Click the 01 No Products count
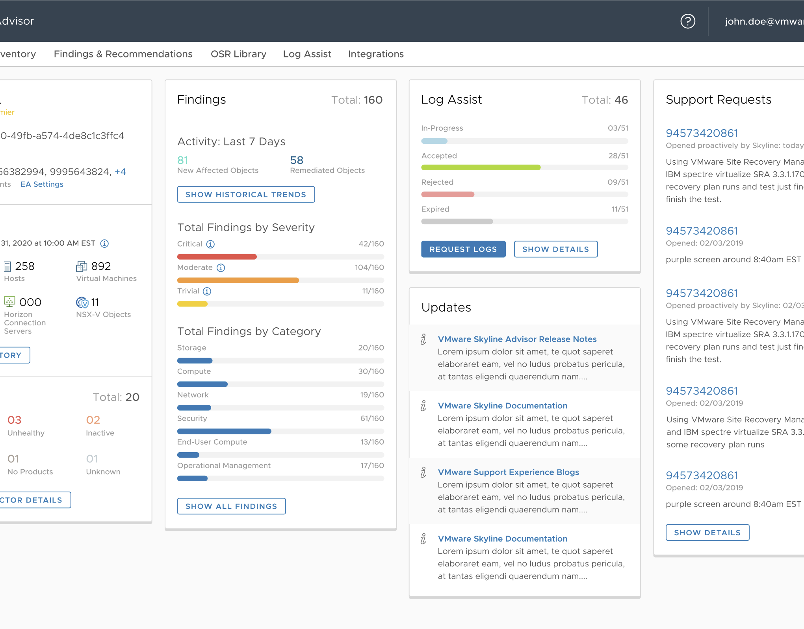 tap(13, 459)
